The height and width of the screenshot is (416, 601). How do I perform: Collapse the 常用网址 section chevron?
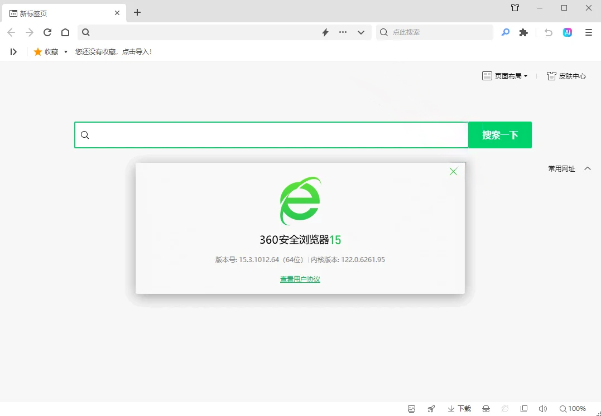tap(588, 168)
